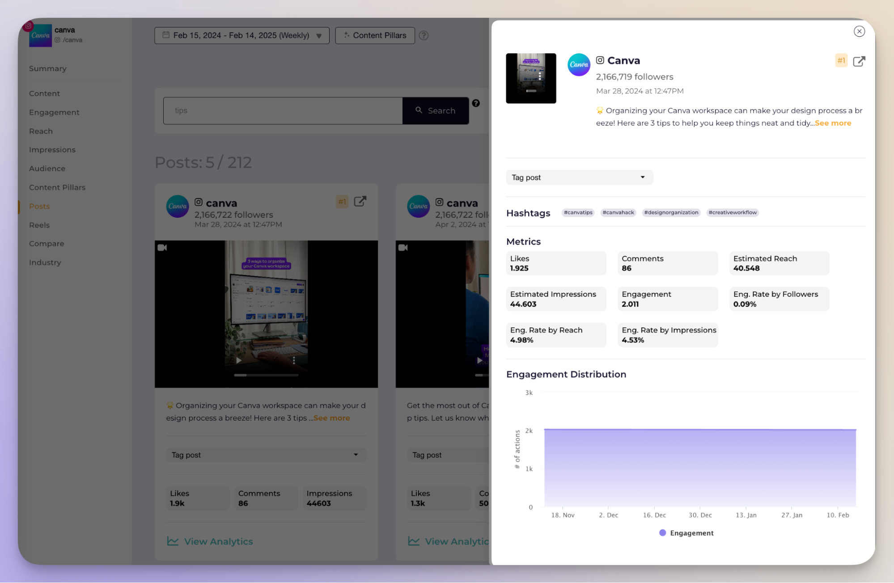This screenshot has width=894, height=583.
Task: Click video camera icon on second post
Action: pyautogui.click(x=403, y=247)
